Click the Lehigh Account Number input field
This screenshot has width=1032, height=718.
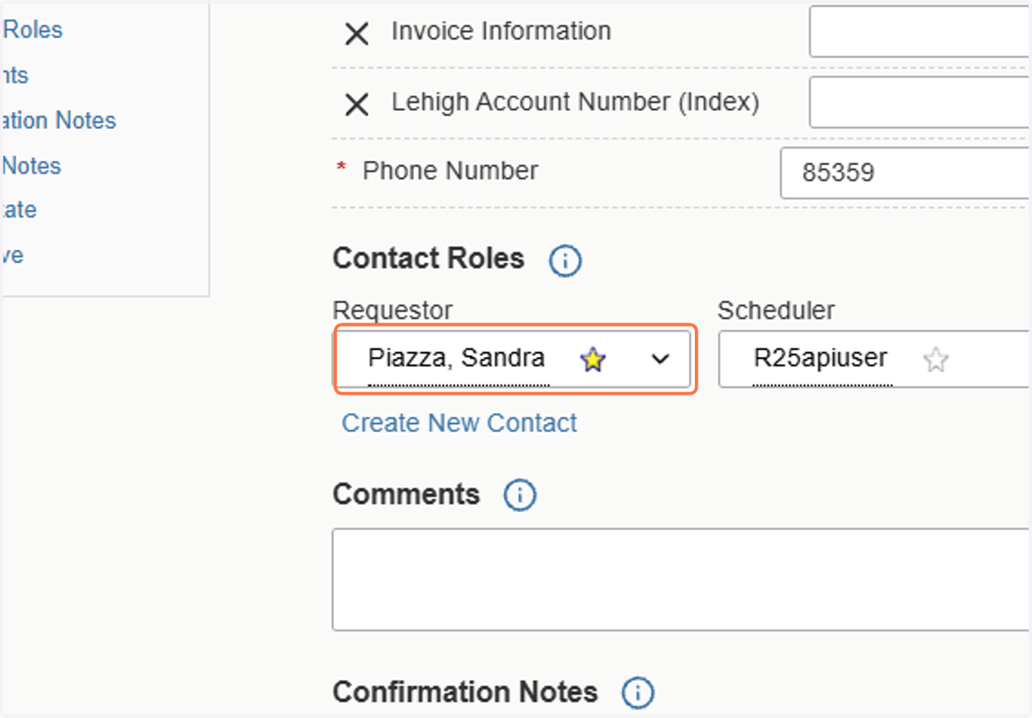pyautogui.click(x=920, y=102)
